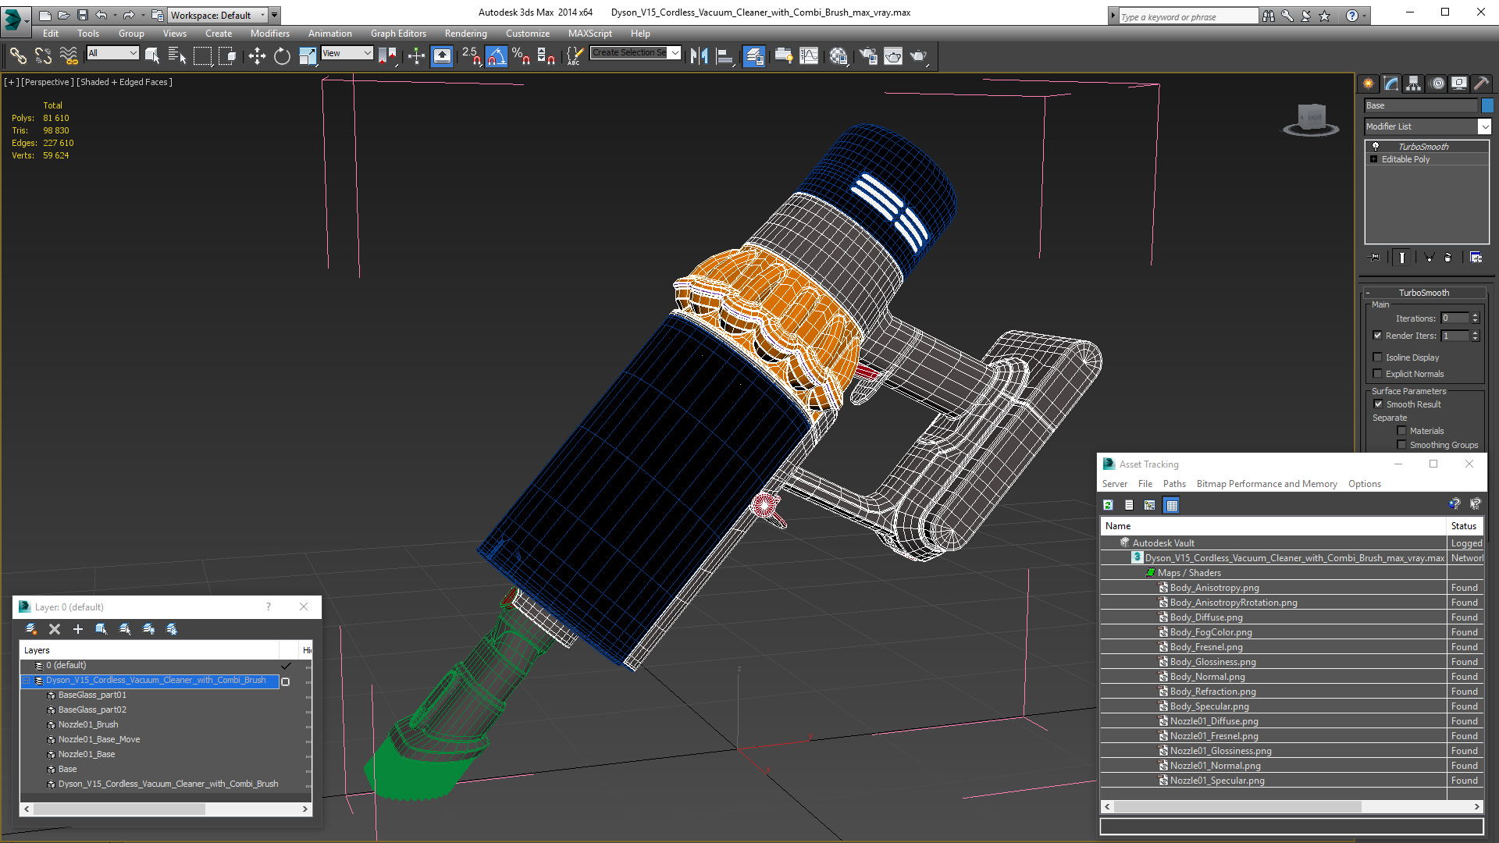The width and height of the screenshot is (1499, 843).
Task: Click the Perspective viewport label
Action: click(x=48, y=82)
